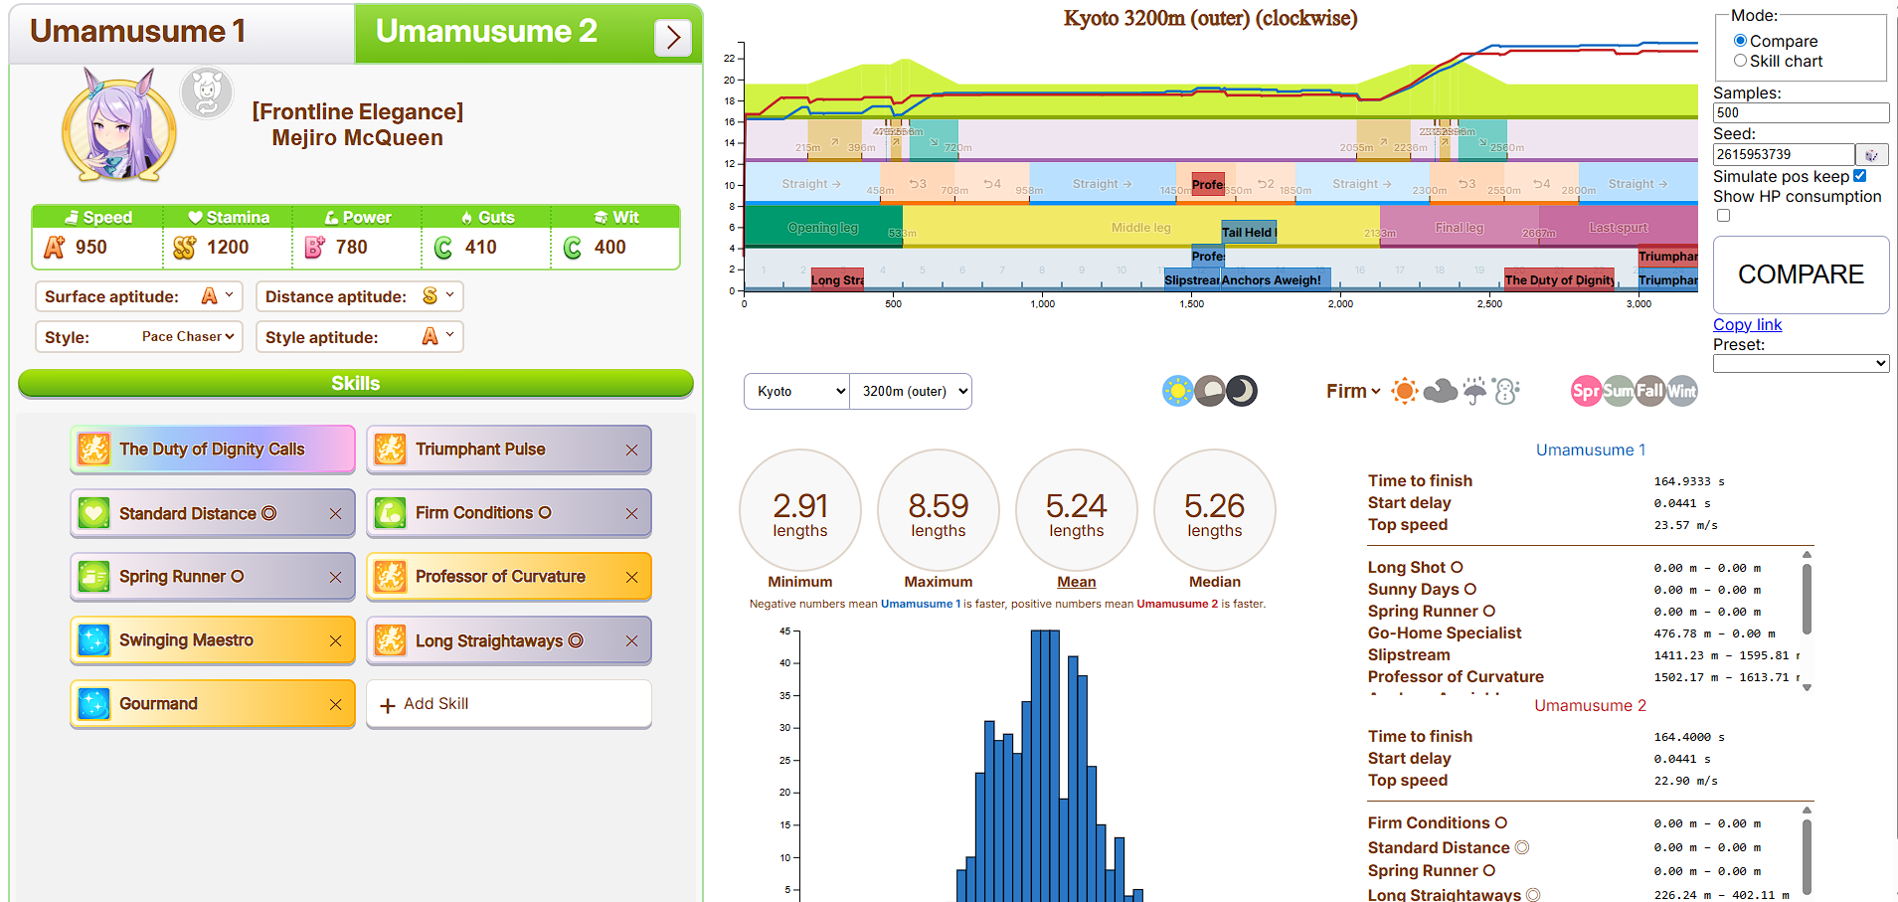Image resolution: width=1898 pixels, height=902 pixels.
Task: Open 3200m (outer) course dropdown
Action: (x=911, y=391)
